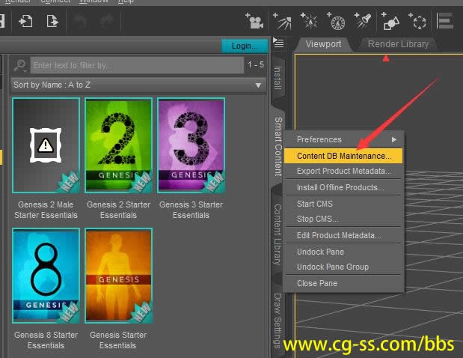Image resolution: width=463 pixels, height=358 pixels.
Task: Click the Export file icon in toolbar
Action: pyautogui.click(x=52, y=21)
